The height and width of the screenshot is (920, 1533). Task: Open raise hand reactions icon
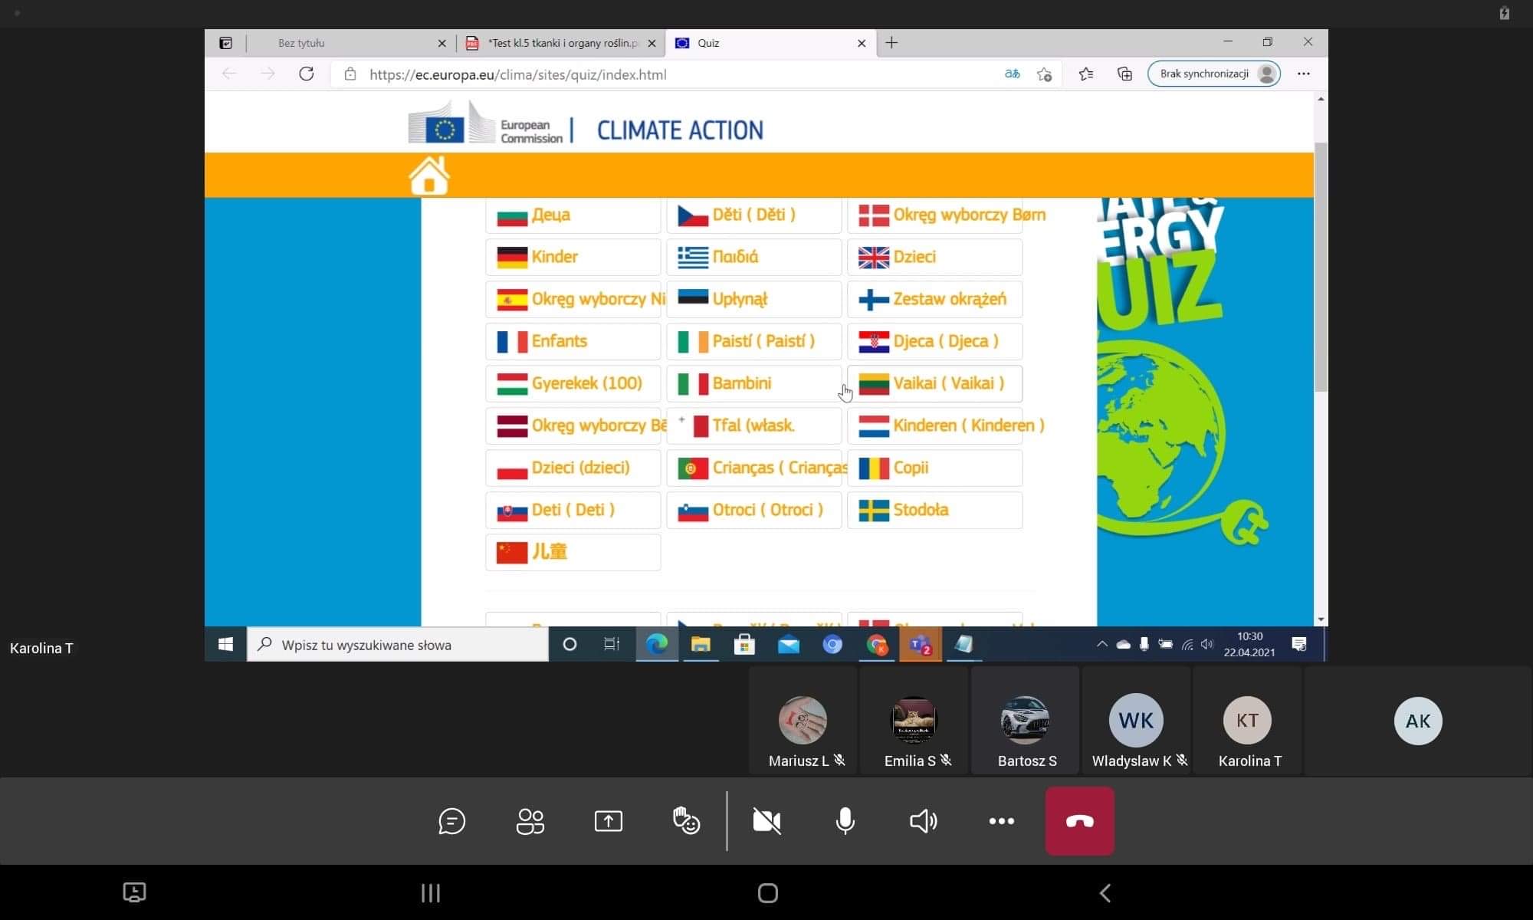686,821
